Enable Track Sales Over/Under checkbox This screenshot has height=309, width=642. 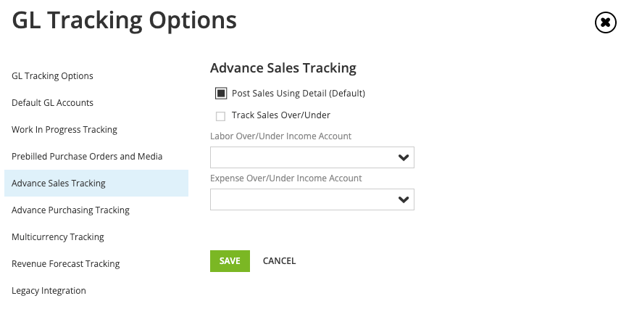(220, 116)
